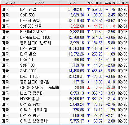This screenshot has height=125, width=129.
Task: Select 필라델피아 금/은 index name
Action: (x=35, y=82)
